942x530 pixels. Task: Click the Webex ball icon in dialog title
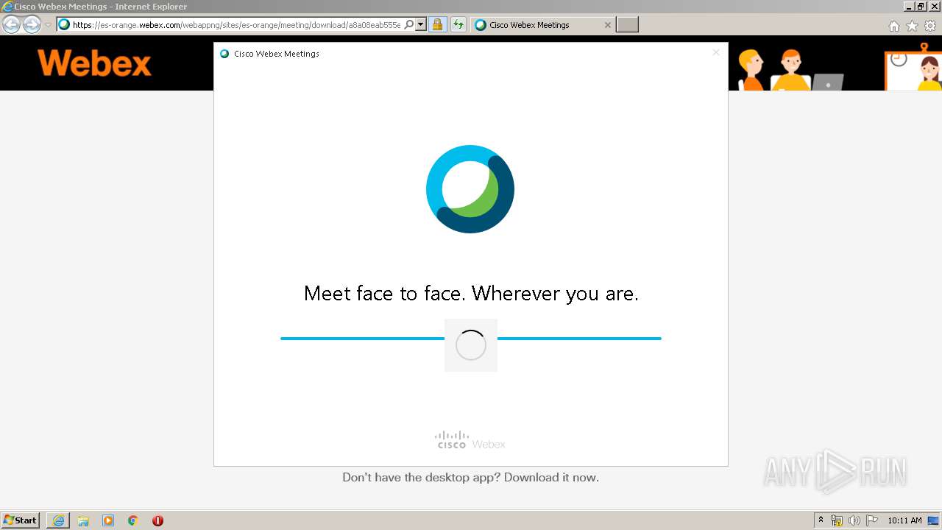click(x=224, y=54)
